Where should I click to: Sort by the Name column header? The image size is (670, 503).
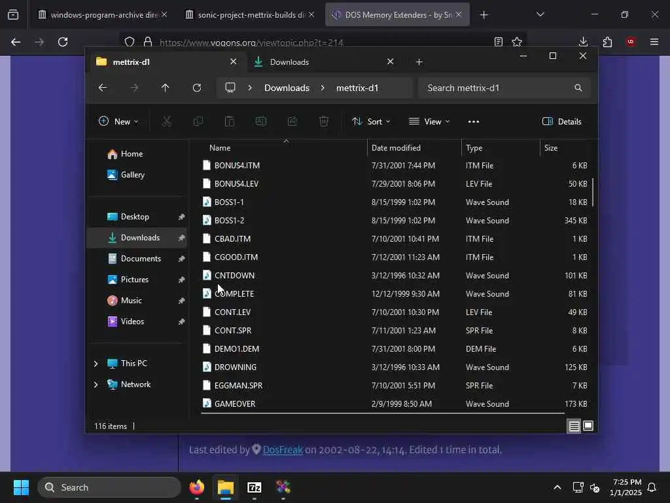click(283, 148)
